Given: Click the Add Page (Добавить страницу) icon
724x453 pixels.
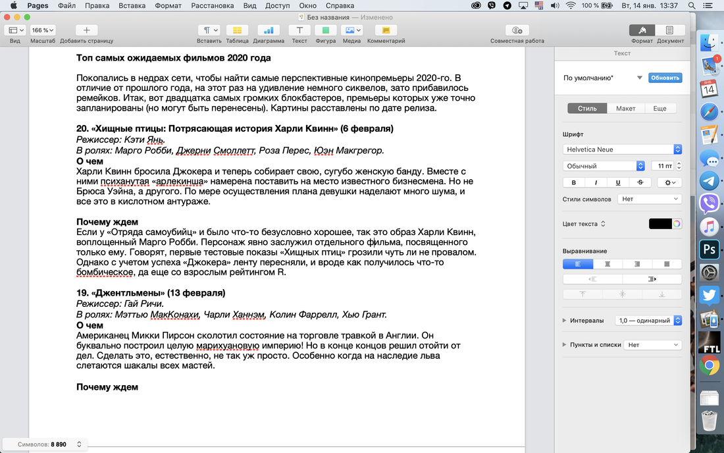Looking at the screenshot, I should pos(86,30).
